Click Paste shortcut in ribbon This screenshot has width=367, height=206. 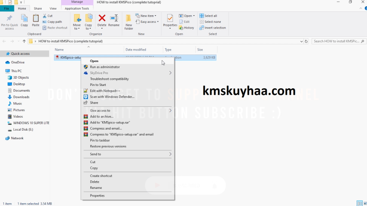click(55, 28)
